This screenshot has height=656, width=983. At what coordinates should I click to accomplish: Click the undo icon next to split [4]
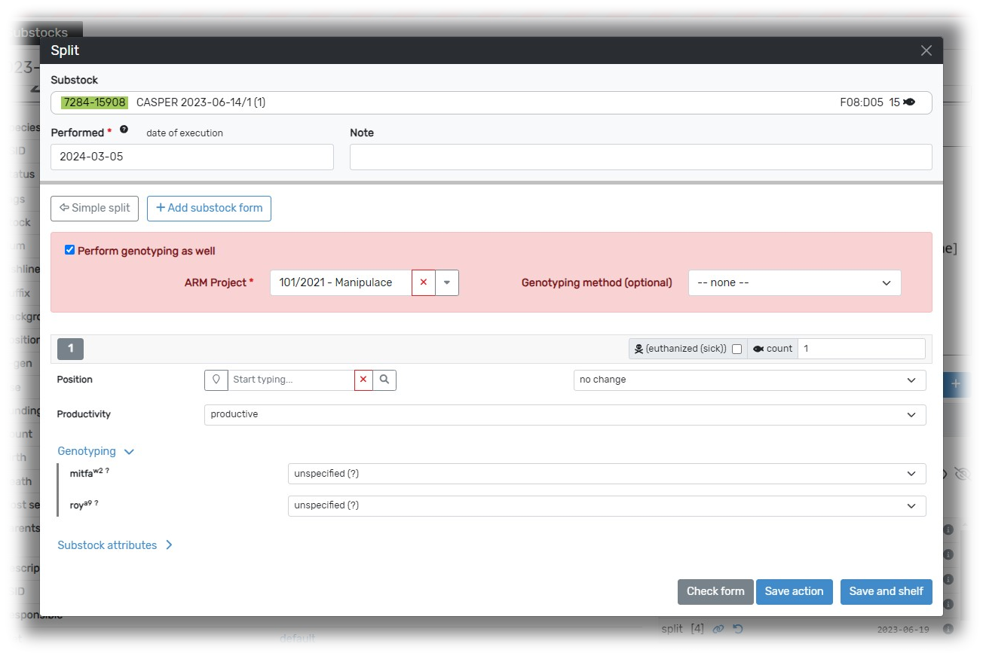pos(738,629)
